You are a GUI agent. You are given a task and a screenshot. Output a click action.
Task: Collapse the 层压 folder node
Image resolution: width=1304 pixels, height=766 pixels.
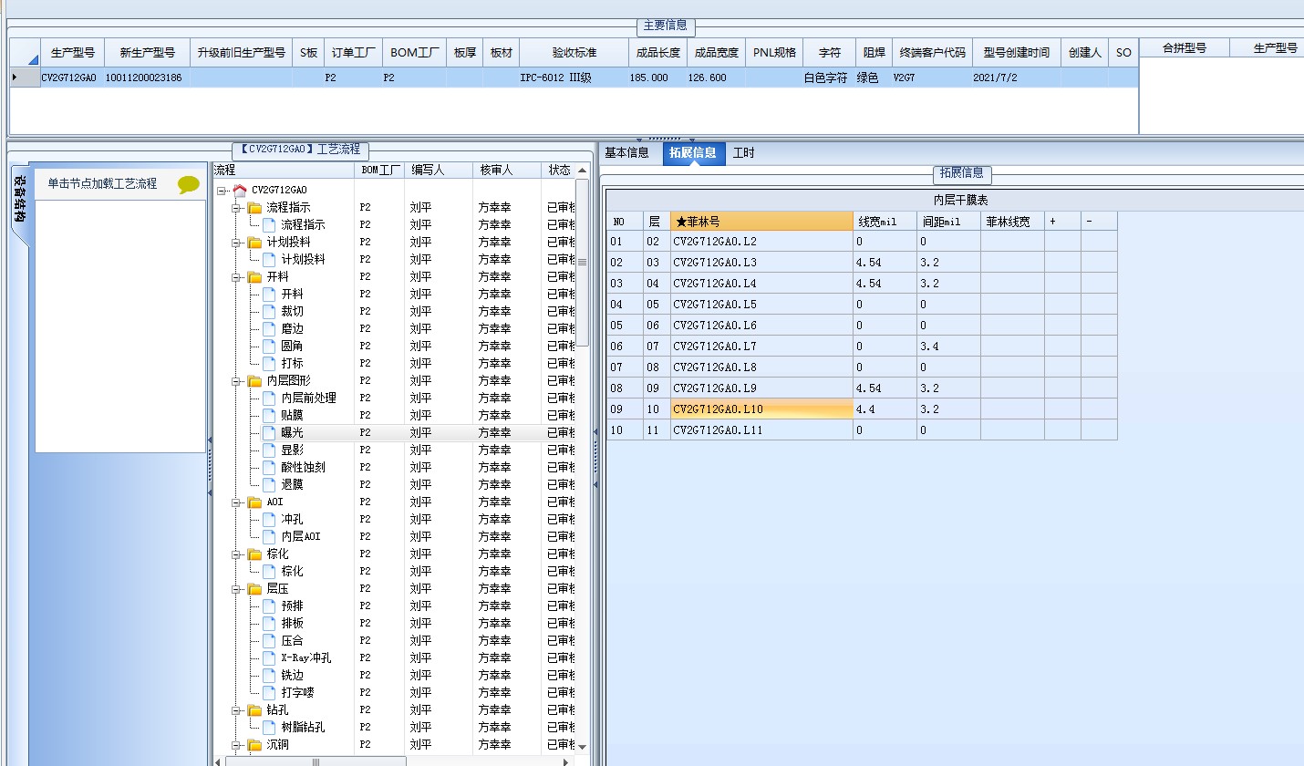click(x=236, y=589)
